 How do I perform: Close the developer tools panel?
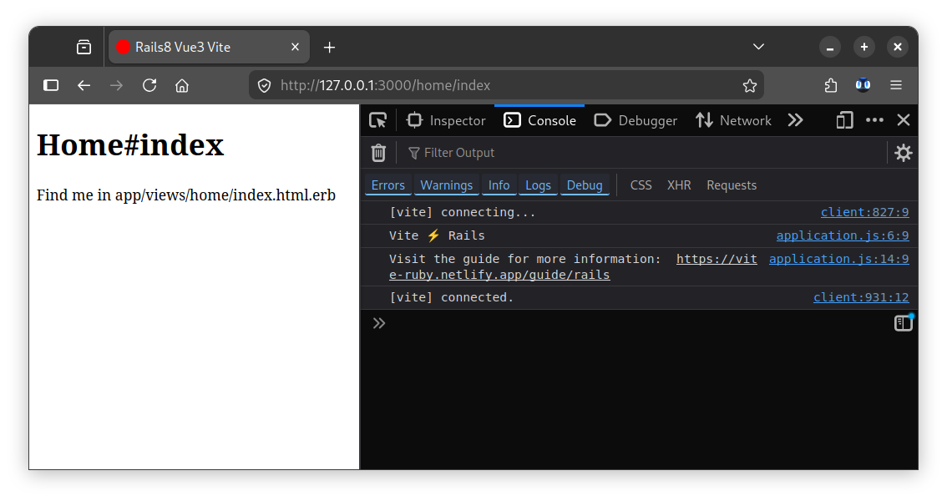click(x=904, y=120)
